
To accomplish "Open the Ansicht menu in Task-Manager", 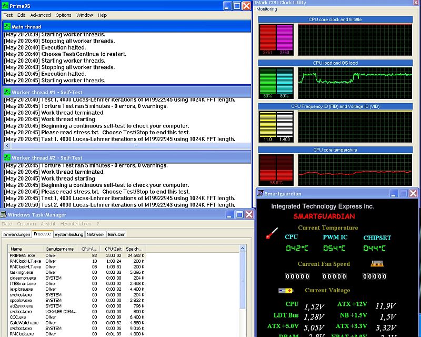I will [48, 224].
